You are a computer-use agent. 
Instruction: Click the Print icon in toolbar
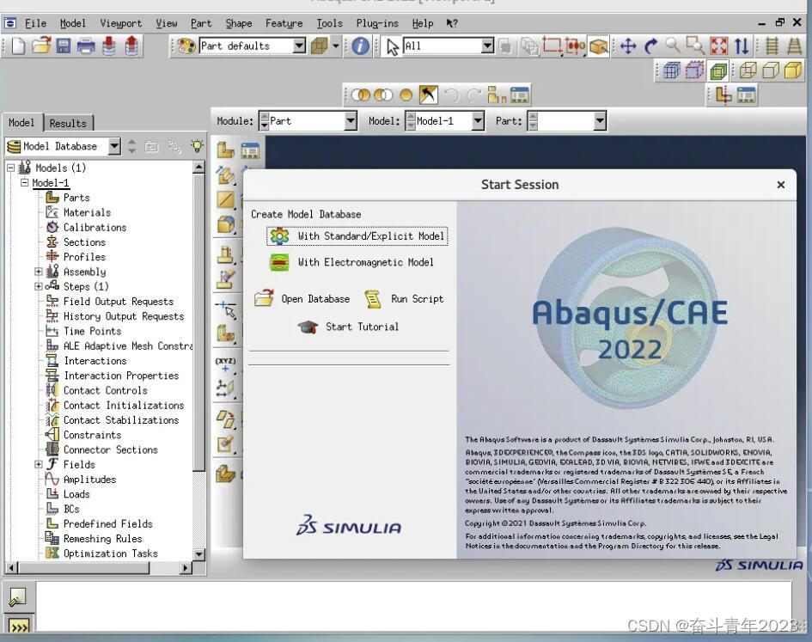click(86, 46)
